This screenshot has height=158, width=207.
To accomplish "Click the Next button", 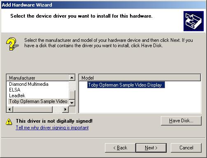I will point(151,148).
